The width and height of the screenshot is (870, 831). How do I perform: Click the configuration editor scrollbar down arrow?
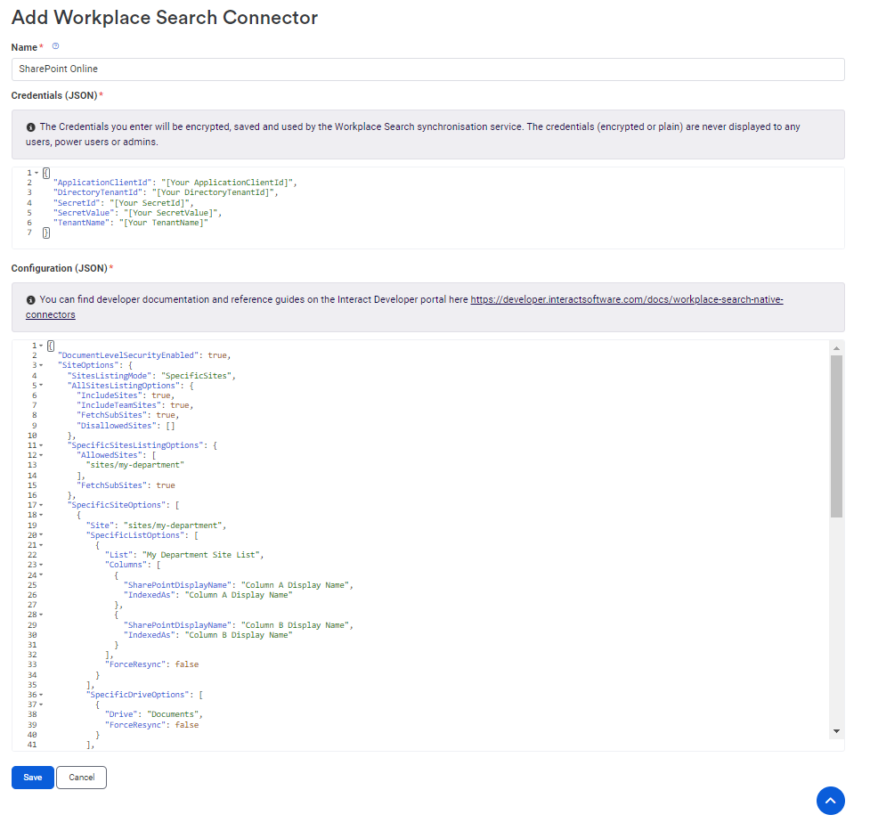836,731
